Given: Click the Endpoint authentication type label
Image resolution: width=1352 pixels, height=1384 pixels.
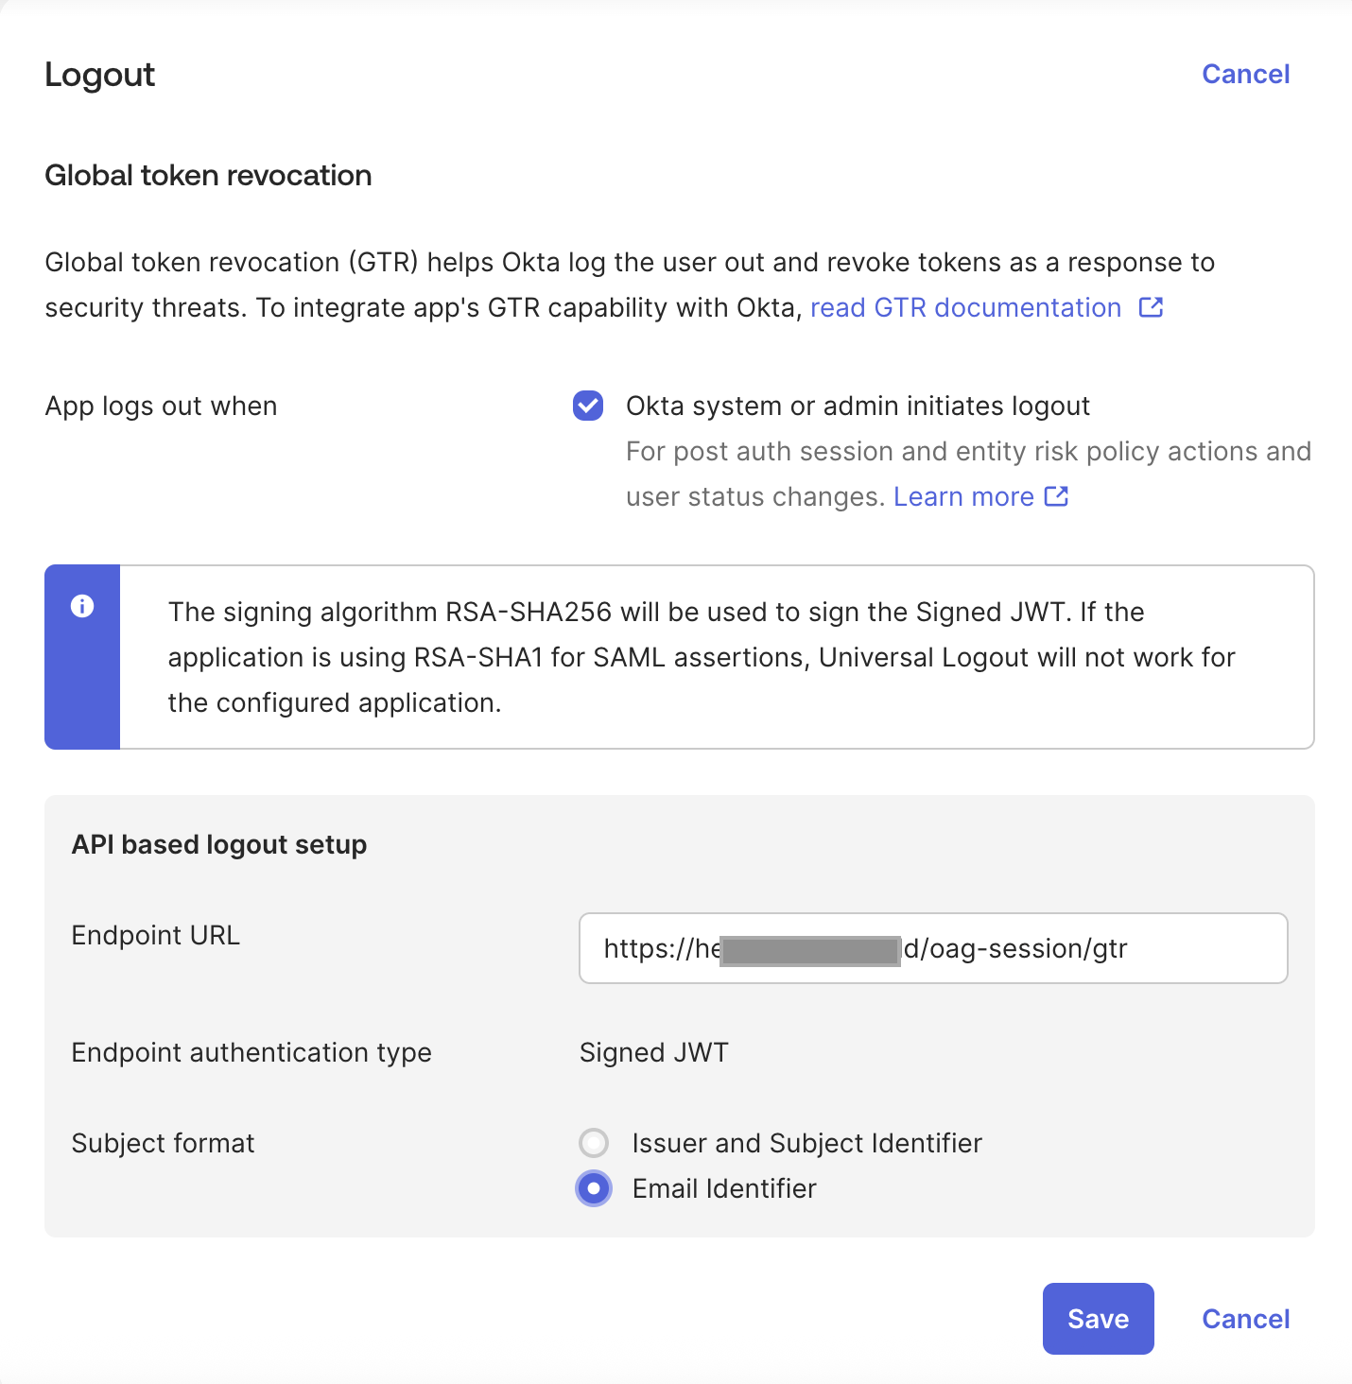Looking at the screenshot, I should point(251,1052).
